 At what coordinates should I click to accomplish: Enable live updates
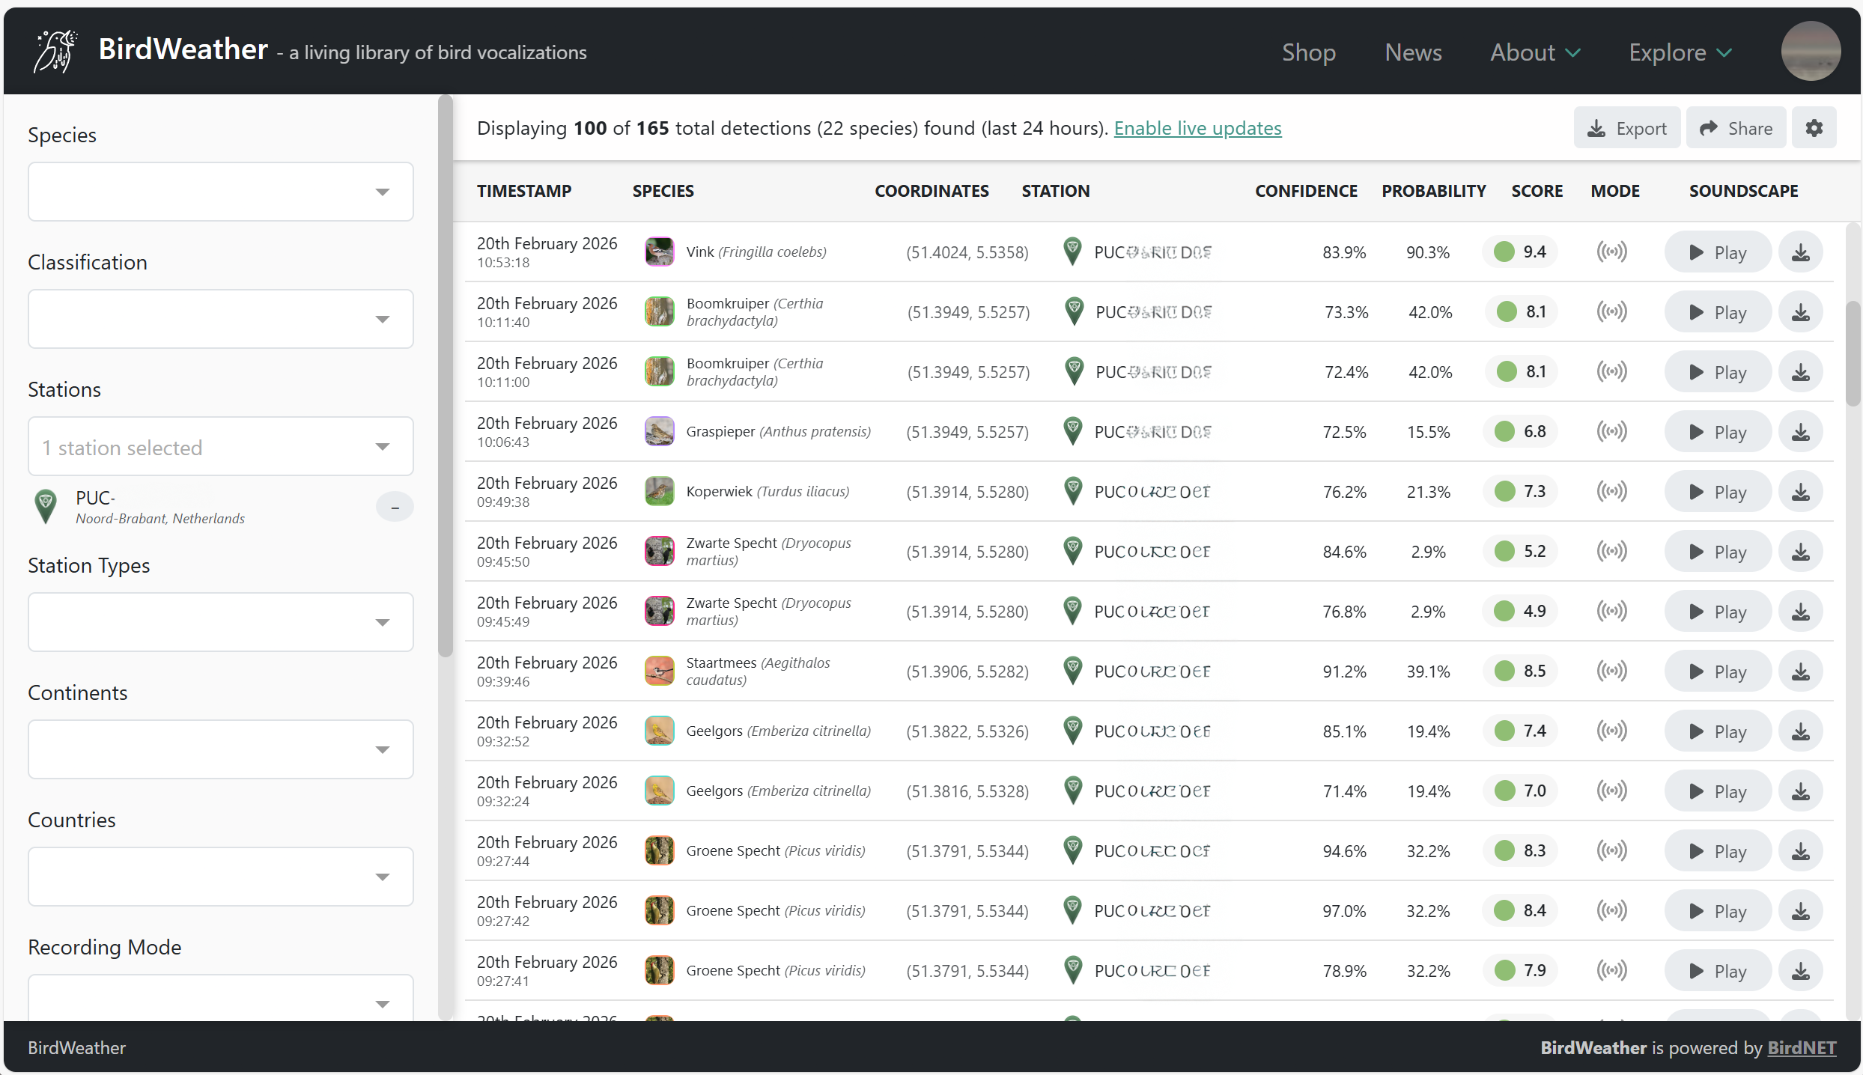(1197, 128)
